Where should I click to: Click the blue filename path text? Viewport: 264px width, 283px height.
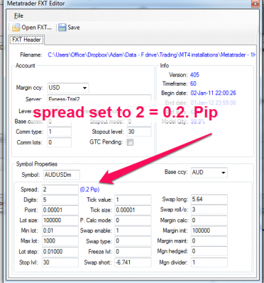[x=152, y=54]
